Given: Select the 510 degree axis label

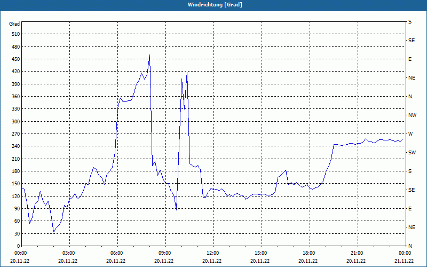Looking at the screenshot, I should (x=16, y=34).
